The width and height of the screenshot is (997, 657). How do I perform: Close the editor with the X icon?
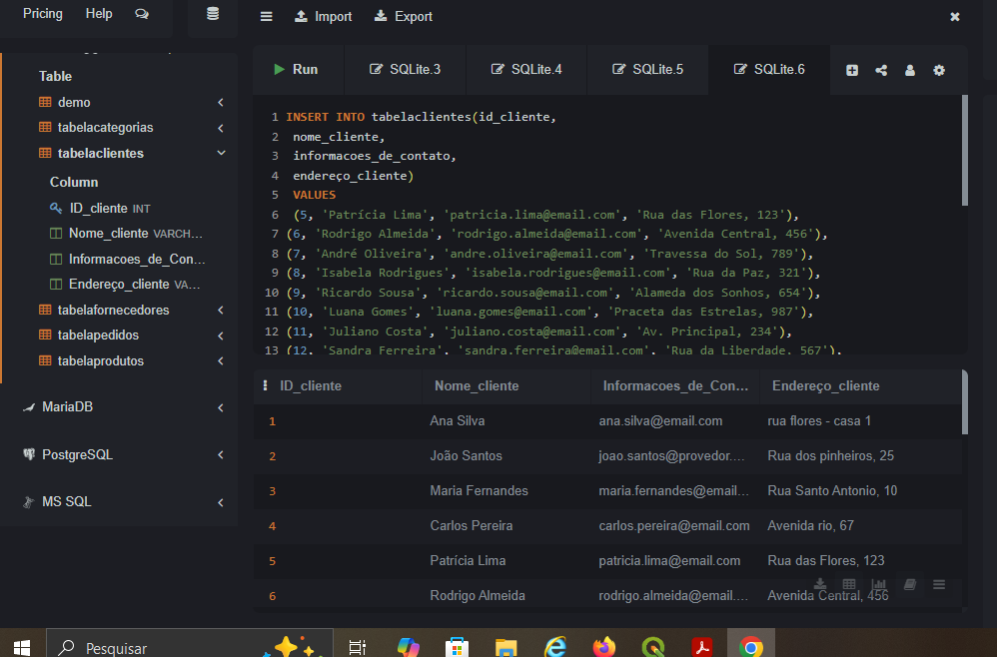click(x=954, y=17)
